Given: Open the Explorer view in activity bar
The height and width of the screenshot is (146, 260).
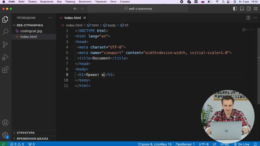Looking at the screenshot, I should pyautogui.click(x=5, y=19).
